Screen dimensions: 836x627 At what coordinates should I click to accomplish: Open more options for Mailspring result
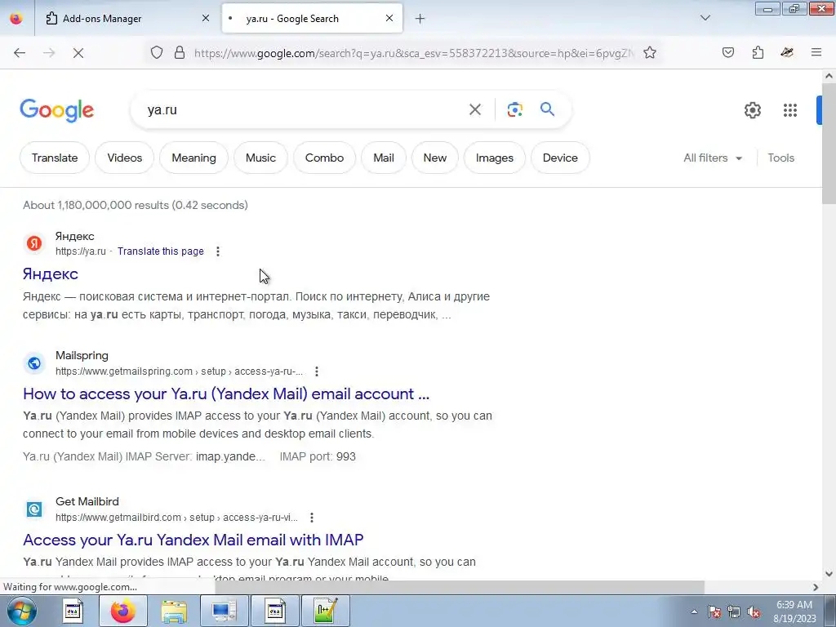click(317, 371)
